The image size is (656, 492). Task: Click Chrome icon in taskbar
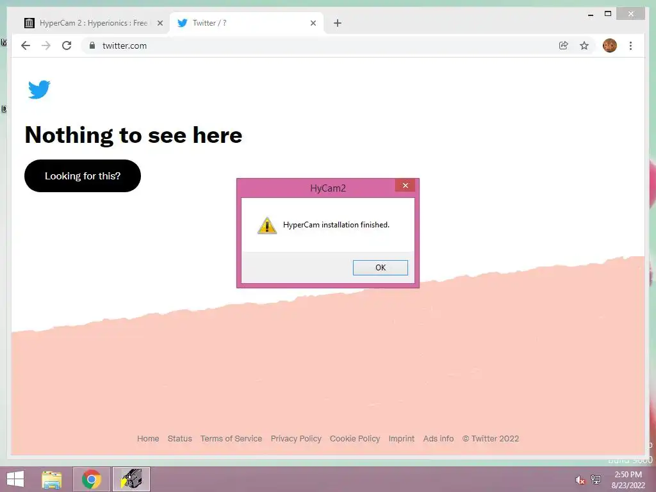[x=91, y=479]
